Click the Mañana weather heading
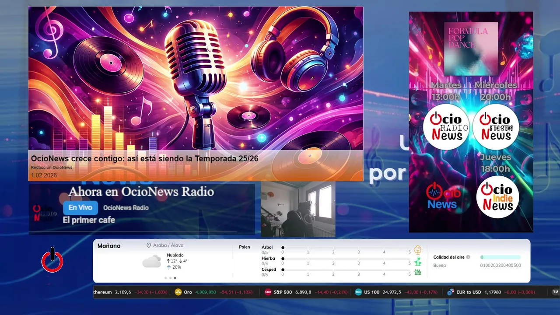The height and width of the screenshot is (315, 560). click(109, 246)
